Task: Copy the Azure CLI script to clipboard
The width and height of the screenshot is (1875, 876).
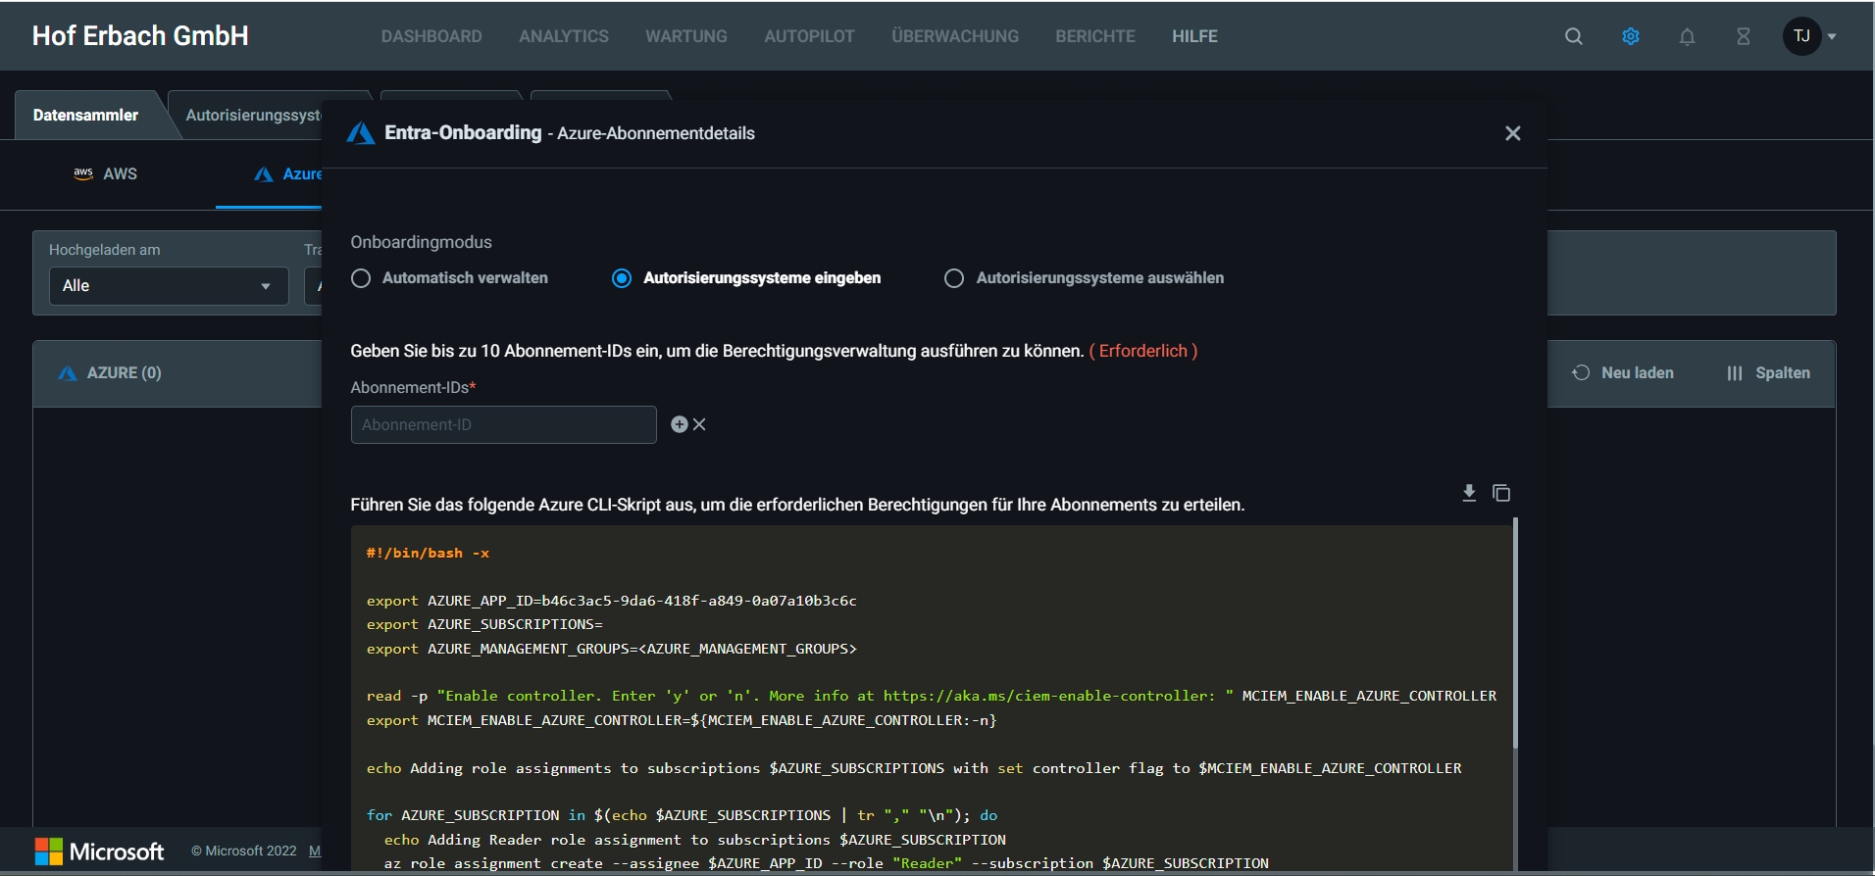Action: [x=1501, y=493]
